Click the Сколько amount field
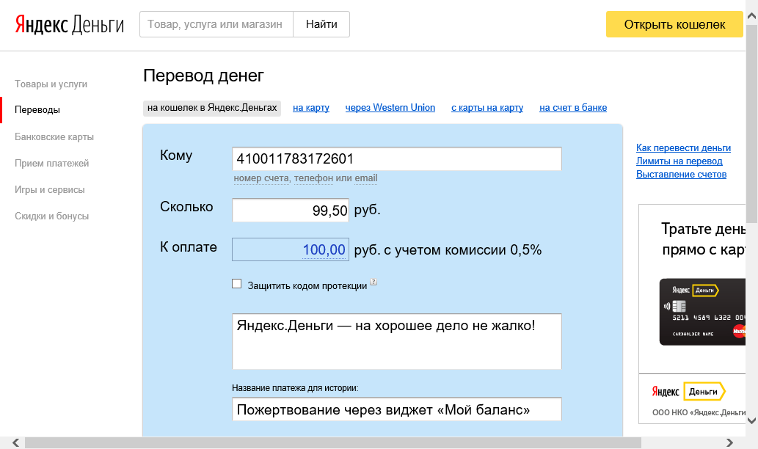This screenshot has height=449, width=758. coord(291,211)
